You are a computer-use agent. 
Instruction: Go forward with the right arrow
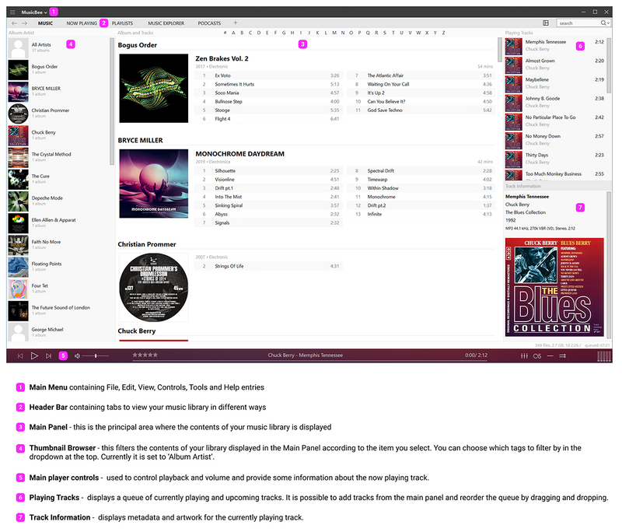[24, 23]
